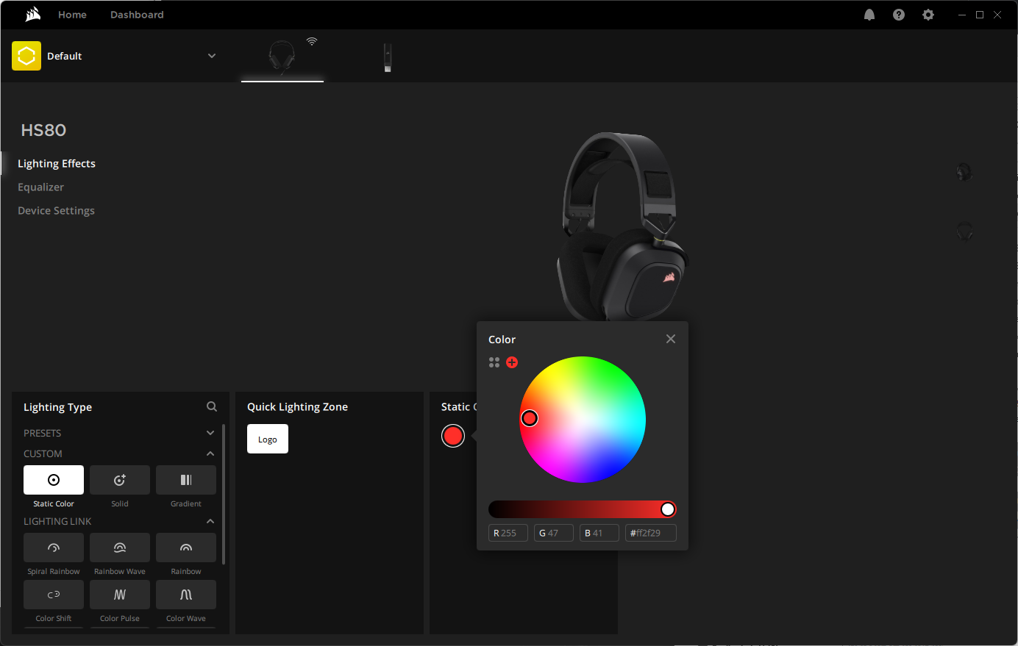Image resolution: width=1018 pixels, height=646 pixels.
Task: Open the color palette grid icon
Action: pos(494,362)
